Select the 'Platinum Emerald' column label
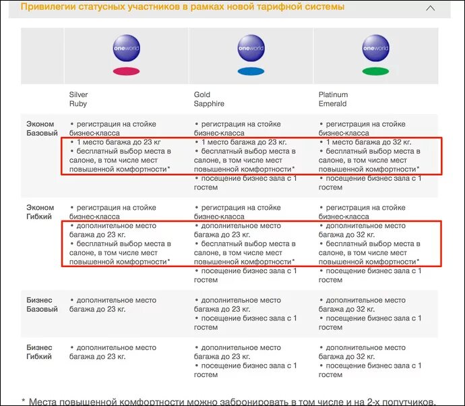This screenshot has height=406, width=465. click(x=334, y=99)
